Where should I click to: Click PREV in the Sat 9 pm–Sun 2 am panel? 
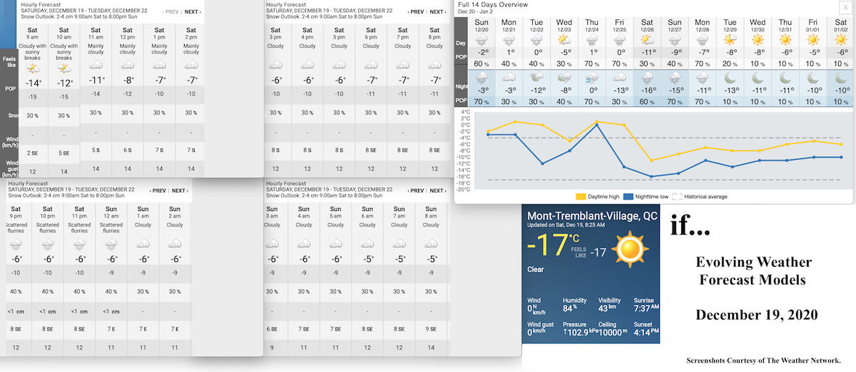point(158,191)
